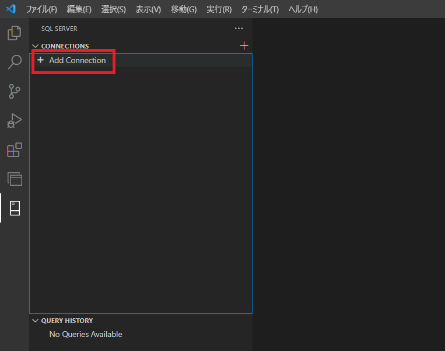Click the No Queries Available text
This screenshot has width=445, height=351.
86,334
